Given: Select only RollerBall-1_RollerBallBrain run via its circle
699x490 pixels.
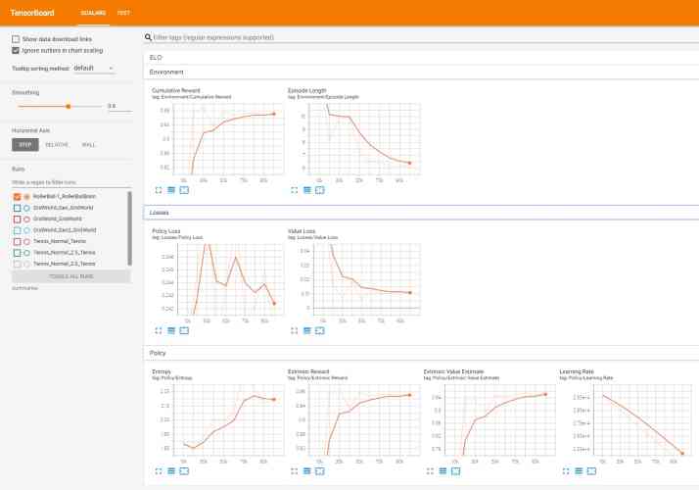Looking at the screenshot, I should 26,196.
